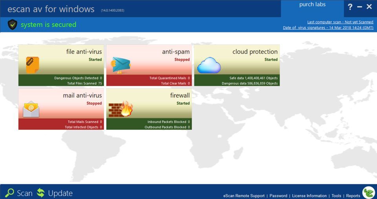
Task: Click the purch labs tab
Action: coord(312,8)
